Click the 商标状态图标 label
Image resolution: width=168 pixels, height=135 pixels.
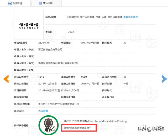[21, 126]
